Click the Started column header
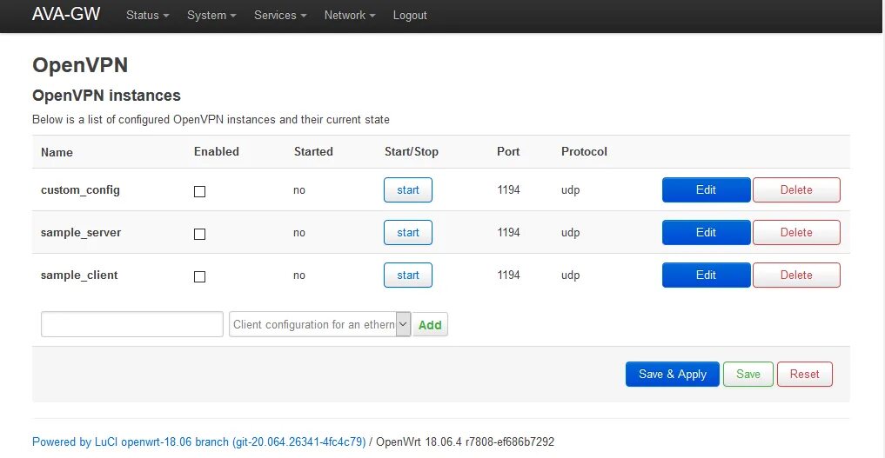Screen dimensions: 885x458 tap(313, 151)
